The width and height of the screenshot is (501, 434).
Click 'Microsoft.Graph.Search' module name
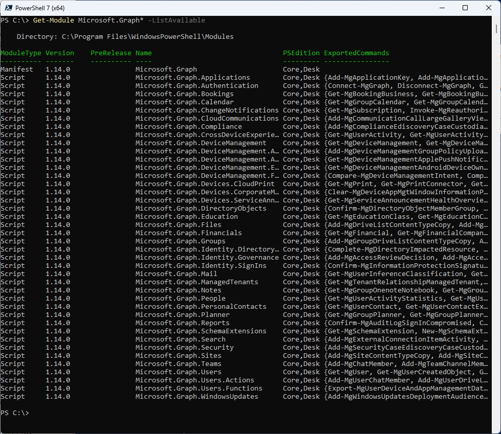tap(181, 339)
